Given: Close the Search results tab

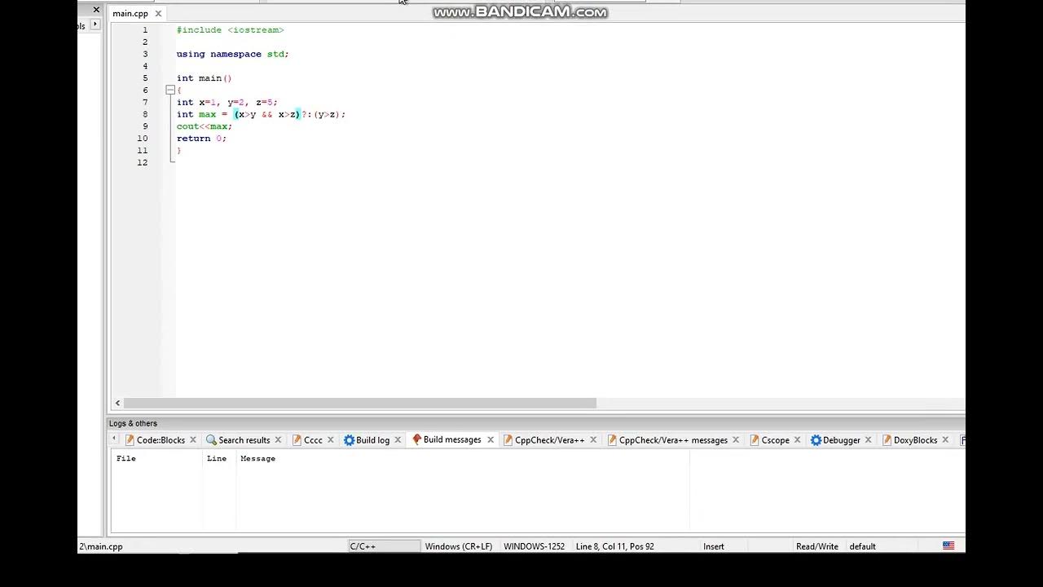Looking at the screenshot, I should click(x=278, y=440).
